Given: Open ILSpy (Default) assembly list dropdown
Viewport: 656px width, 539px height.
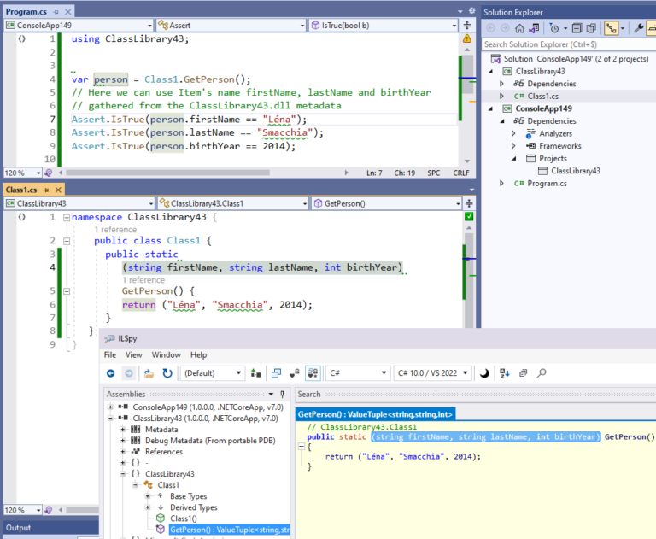Looking at the screenshot, I should tap(213, 373).
